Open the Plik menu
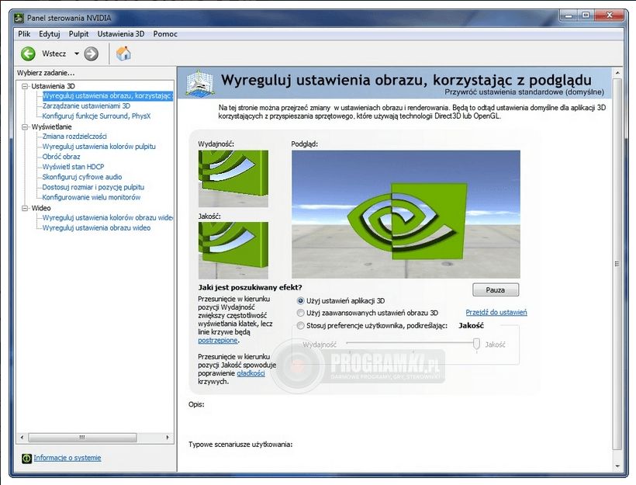 click(24, 34)
